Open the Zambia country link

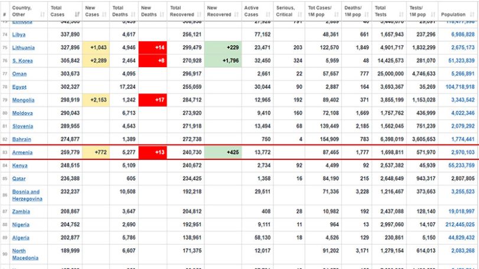pyautogui.click(x=21, y=211)
